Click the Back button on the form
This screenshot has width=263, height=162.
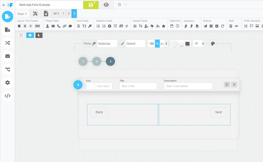click(x=99, y=112)
